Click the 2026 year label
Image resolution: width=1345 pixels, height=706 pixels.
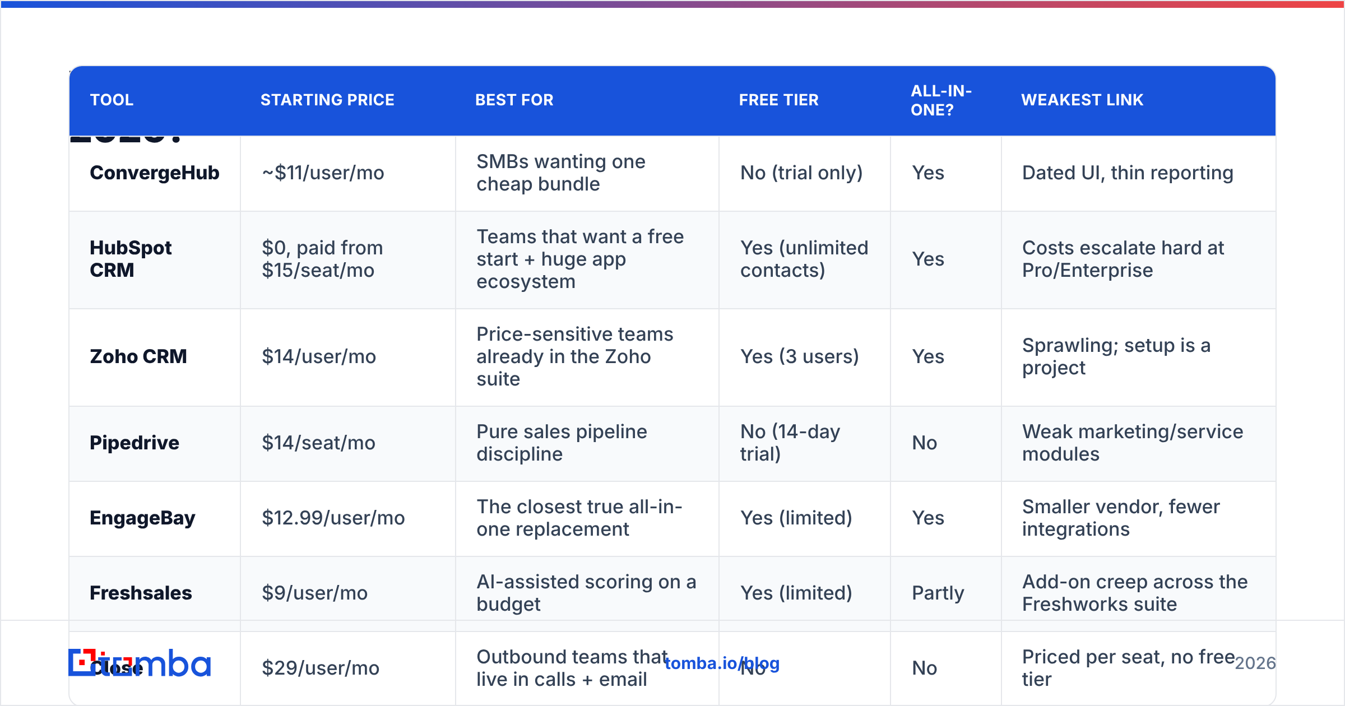pos(1255,663)
